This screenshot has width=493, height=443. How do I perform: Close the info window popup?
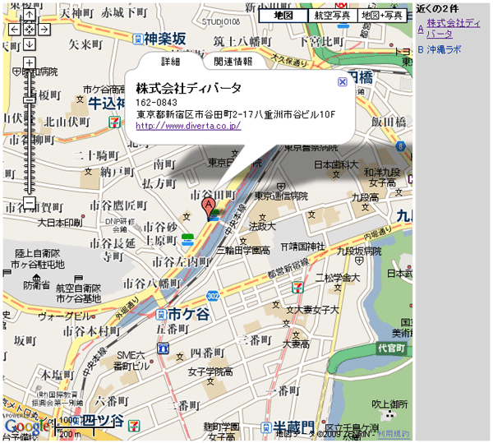342,82
